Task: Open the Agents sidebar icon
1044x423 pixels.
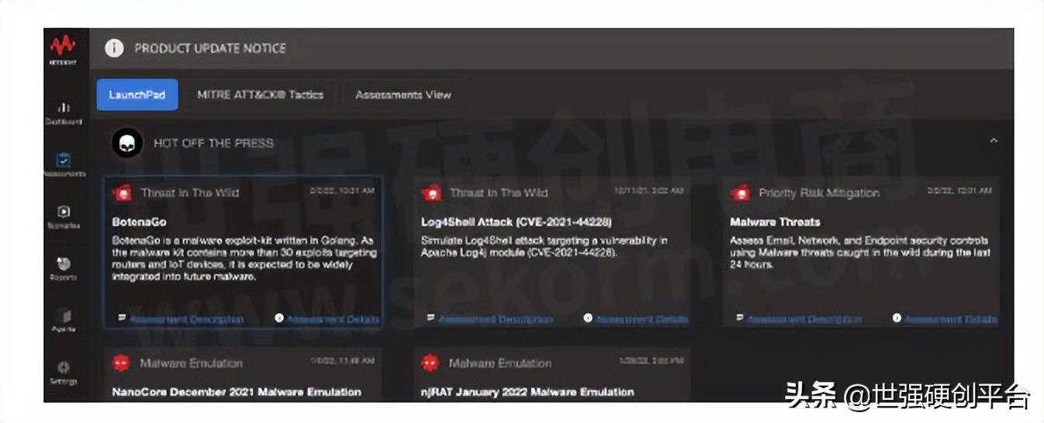Action: (64, 315)
